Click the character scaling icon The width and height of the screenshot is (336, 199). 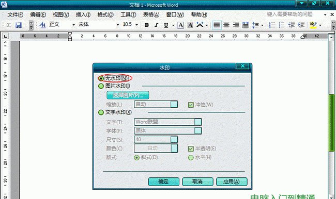(200, 25)
